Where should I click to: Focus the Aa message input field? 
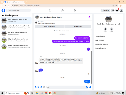(x=66, y=87)
